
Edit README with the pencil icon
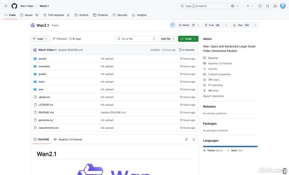click(187, 139)
